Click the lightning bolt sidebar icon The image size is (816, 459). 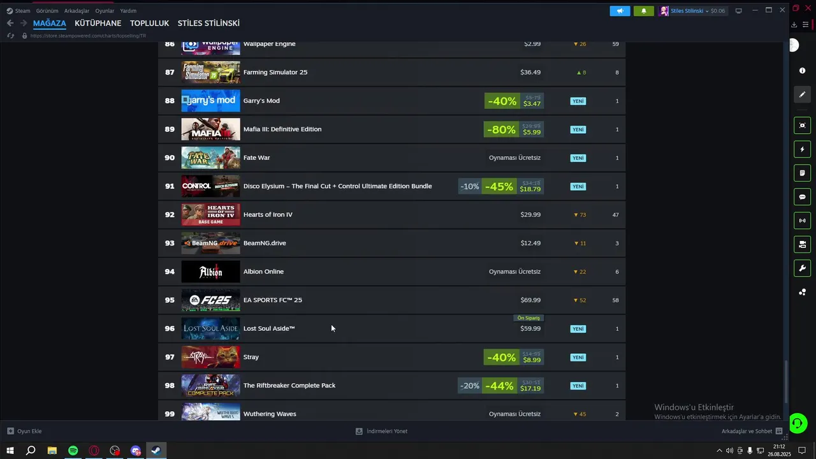click(802, 149)
